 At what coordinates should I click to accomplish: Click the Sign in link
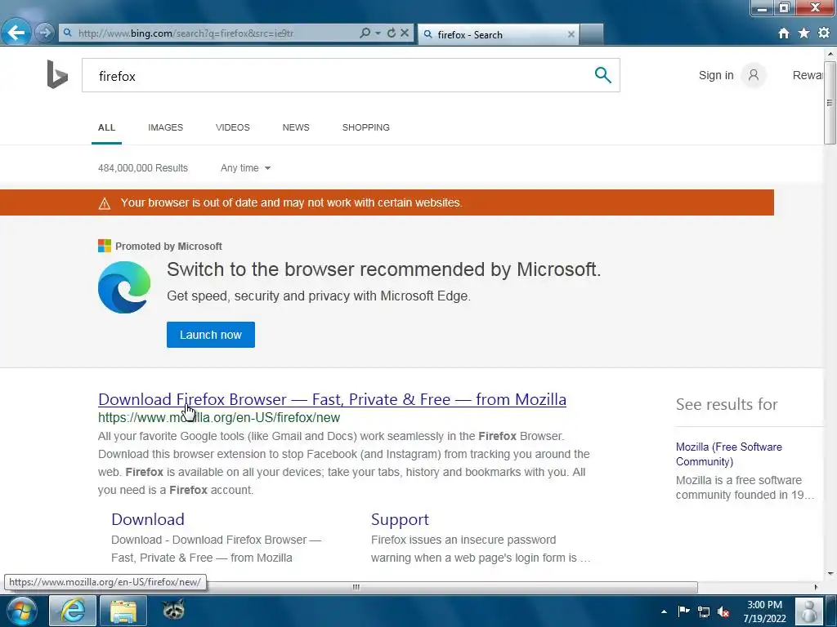(716, 75)
